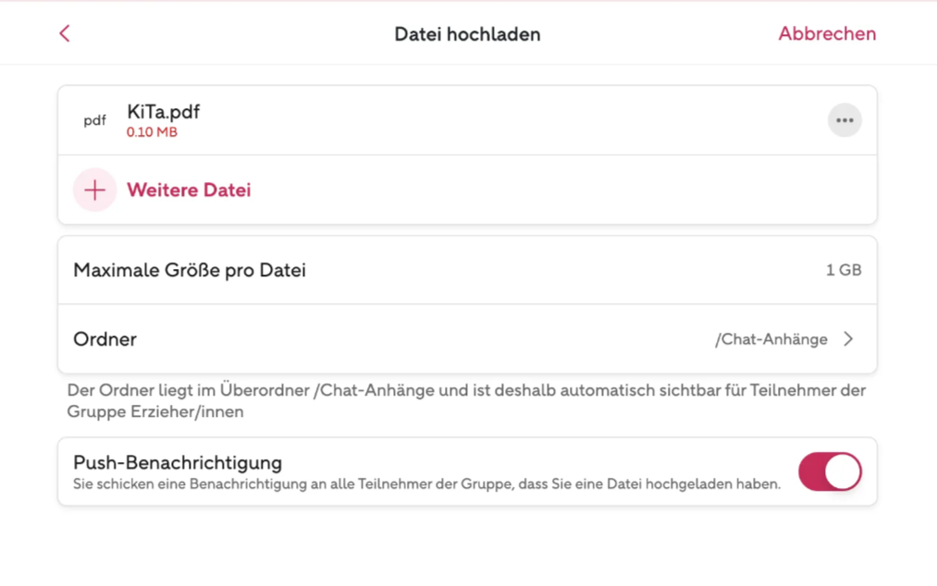
Task: Click the 0.10 MB file size text
Action: [152, 132]
